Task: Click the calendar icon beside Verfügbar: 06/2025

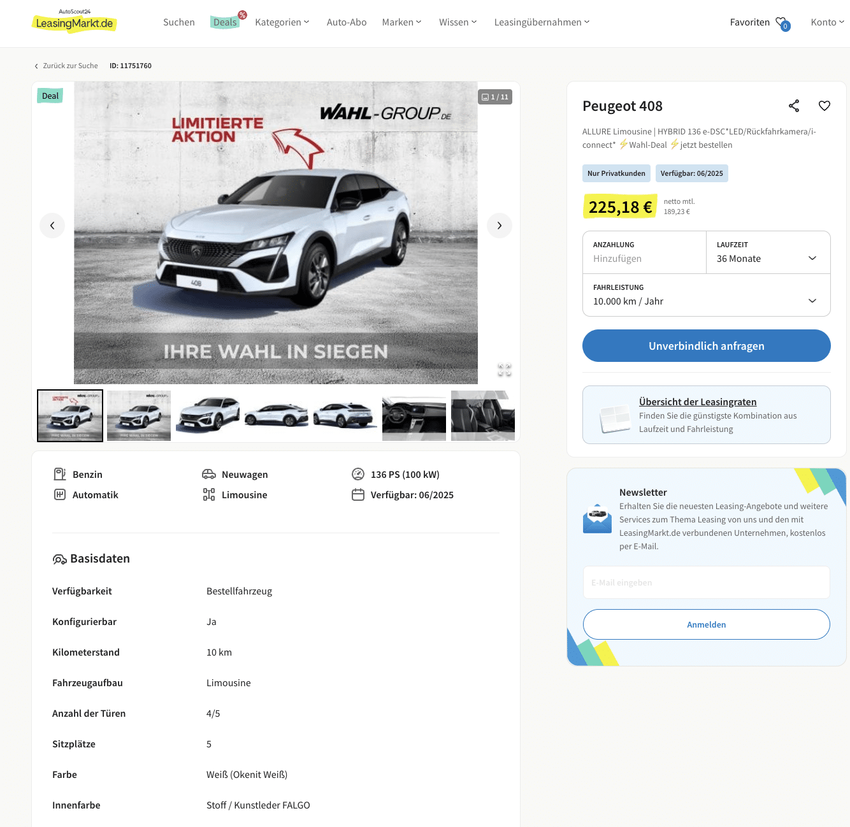Action: pyautogui.click(x=358, y=494)
